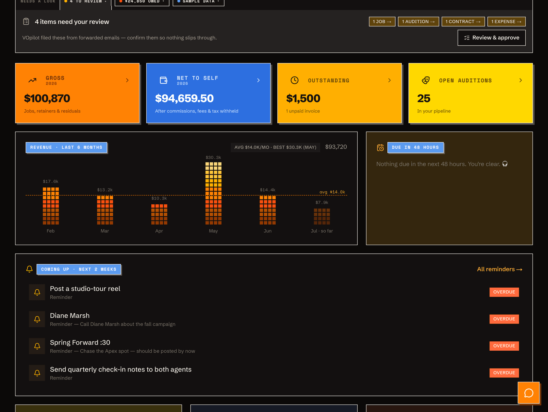
Task: Follow the All reminders link
Action: (x=500, y=269)
